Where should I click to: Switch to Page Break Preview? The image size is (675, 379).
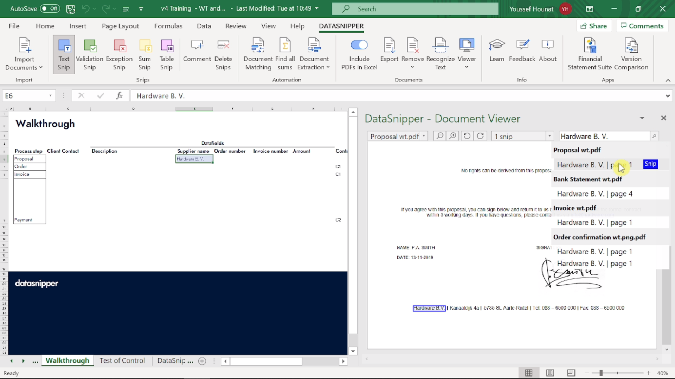[x=571, y=373]
